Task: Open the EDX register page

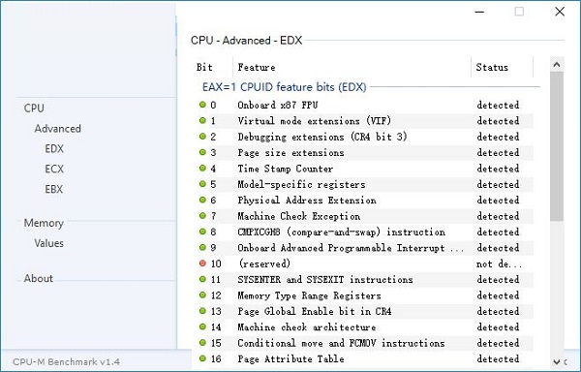Action: click(x=54, y=148)
